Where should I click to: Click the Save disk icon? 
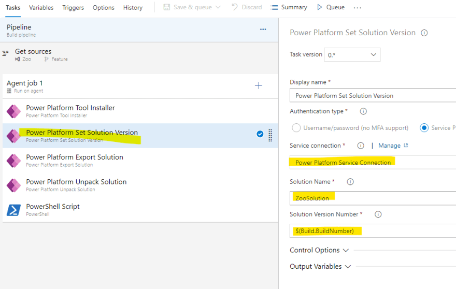[x=167, y=7]
